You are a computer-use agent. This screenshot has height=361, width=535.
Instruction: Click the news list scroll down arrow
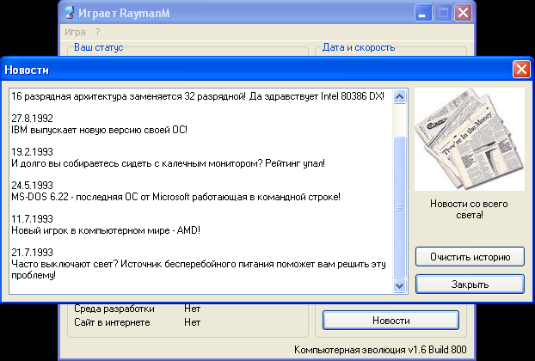(x=399, y=285)
